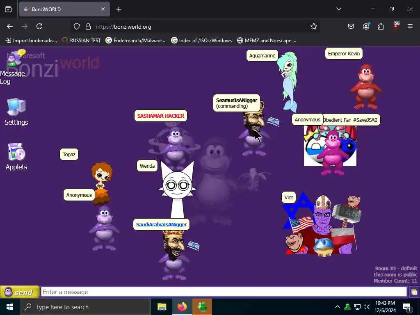Screen dimensions: 420x315
Task: Open File Explorer from taskbar
Action: (162, 307)
